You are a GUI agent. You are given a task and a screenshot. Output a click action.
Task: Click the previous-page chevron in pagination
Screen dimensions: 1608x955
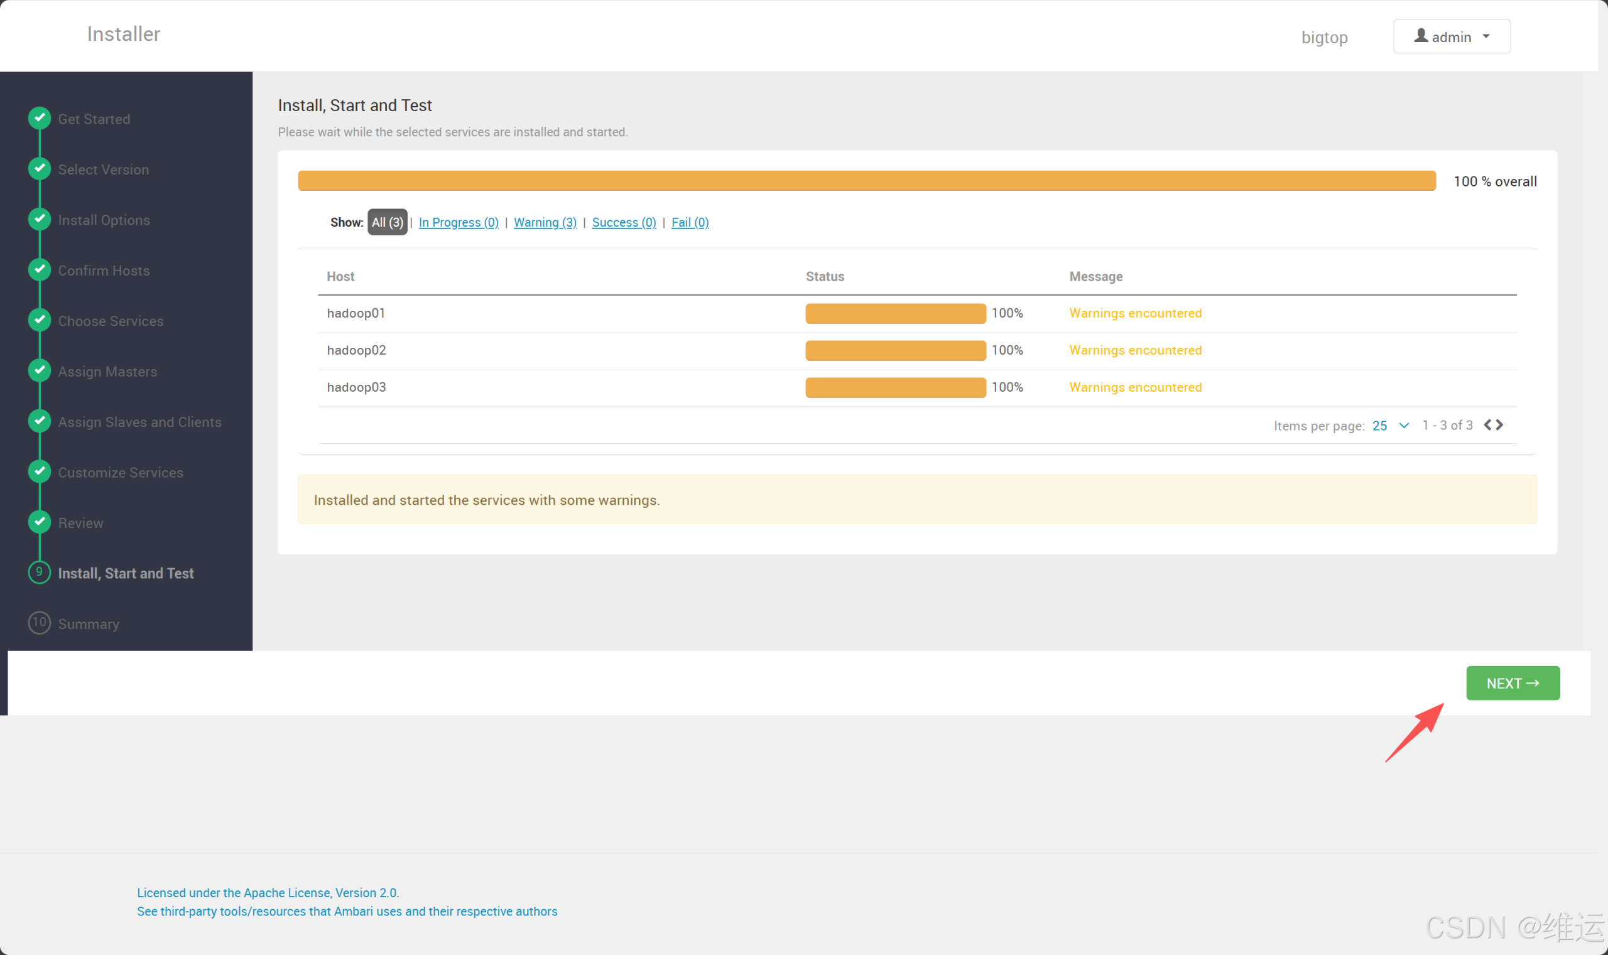click(1487, 424)
